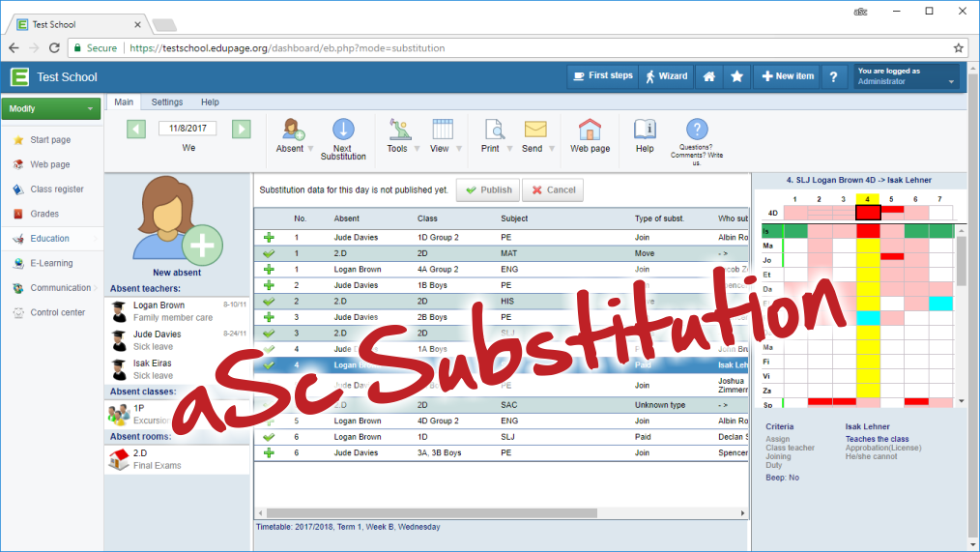Click the date field 11/8/2017
The height and width of the screenshot is (552, 980).
(x=187, y=129)
